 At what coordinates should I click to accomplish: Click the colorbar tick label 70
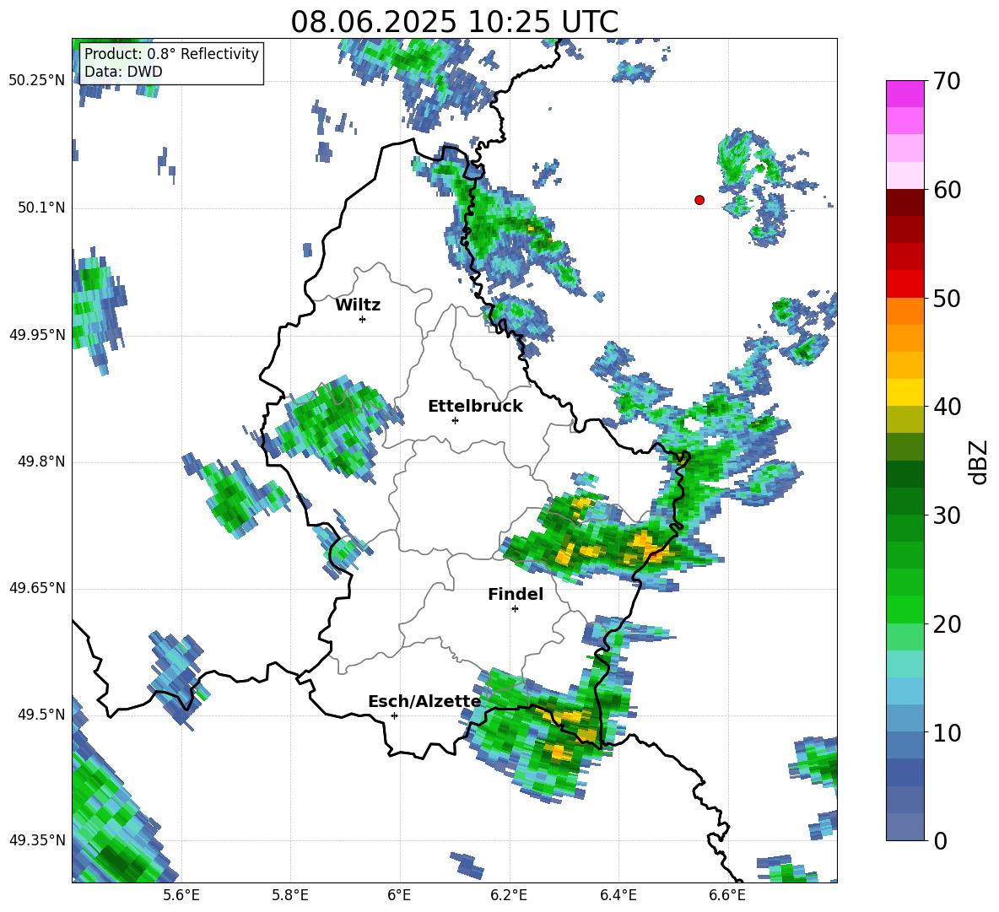948,81
